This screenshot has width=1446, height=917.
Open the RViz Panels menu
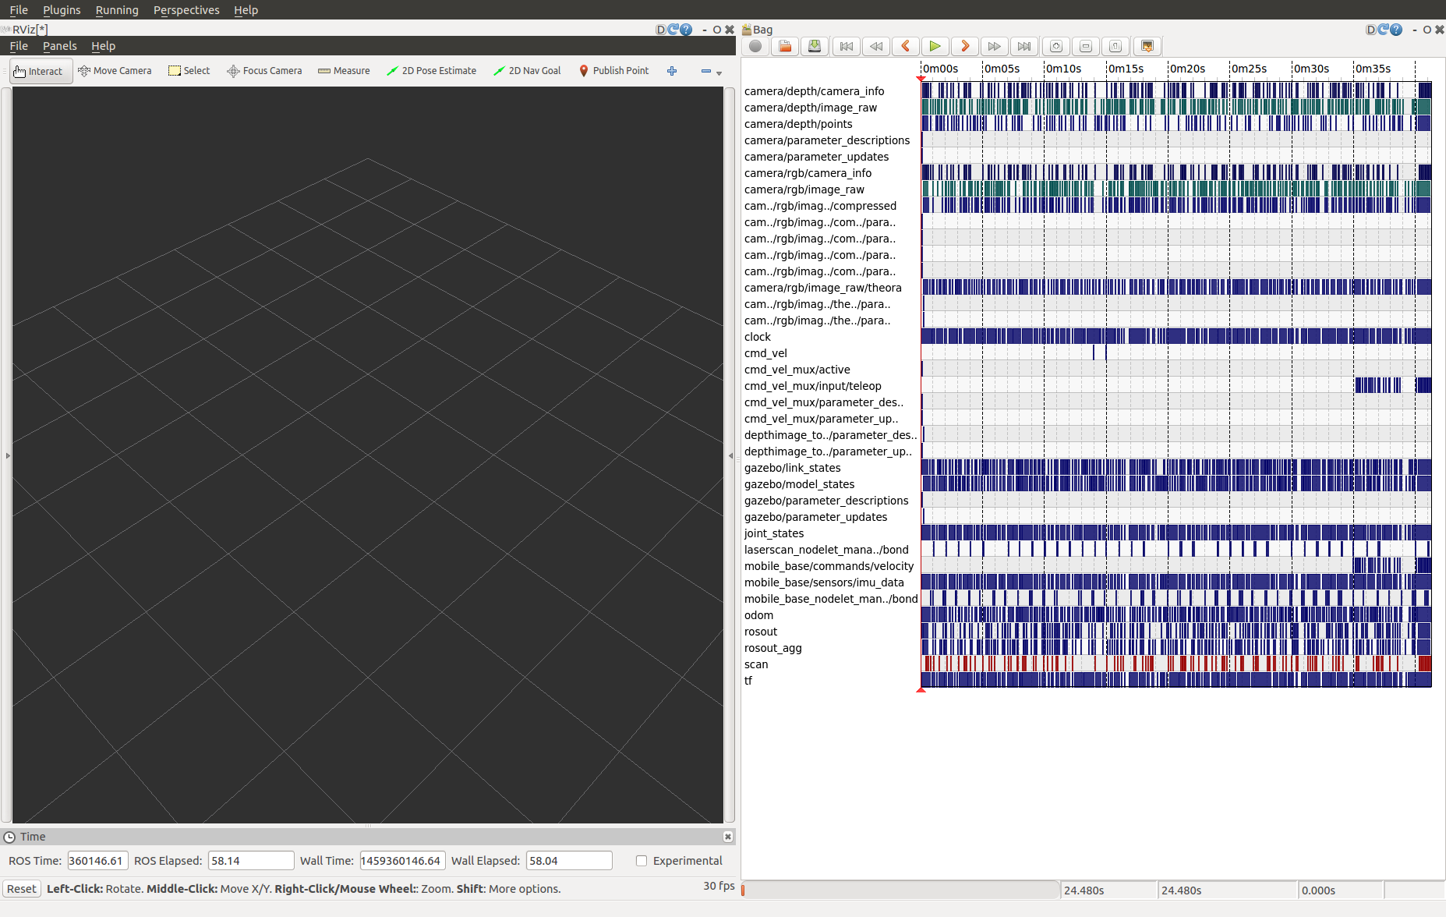(x=60, y=46)
